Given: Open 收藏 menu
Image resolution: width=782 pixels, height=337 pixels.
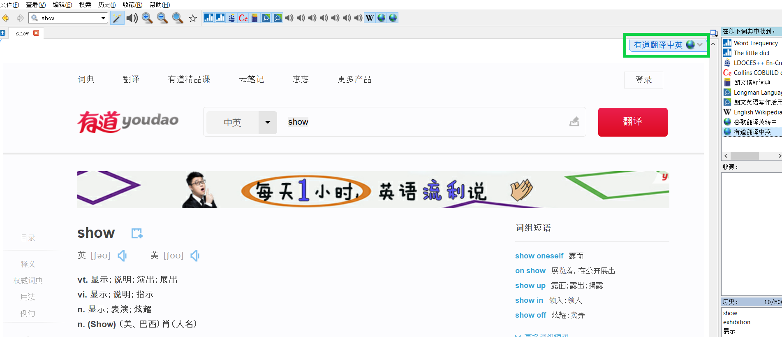Looking at the screenshot, I should point(132,5).
